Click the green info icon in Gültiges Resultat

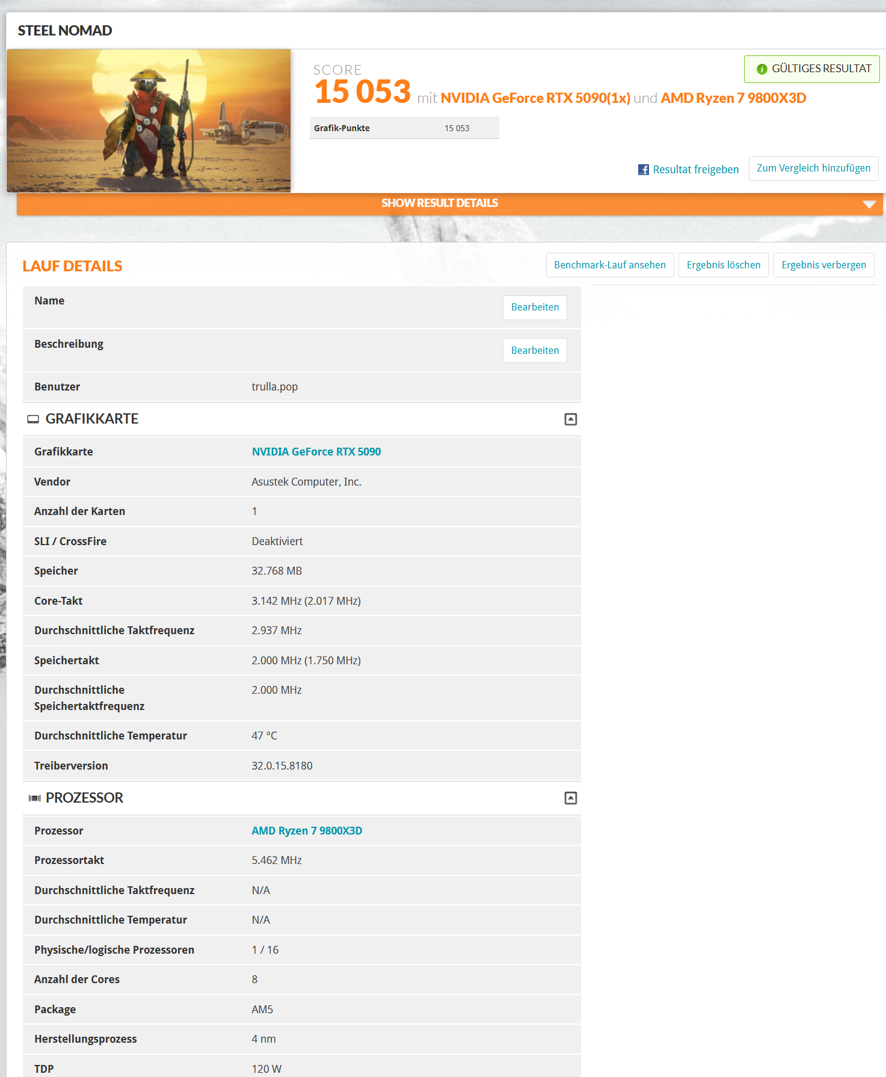click(761, 69)
